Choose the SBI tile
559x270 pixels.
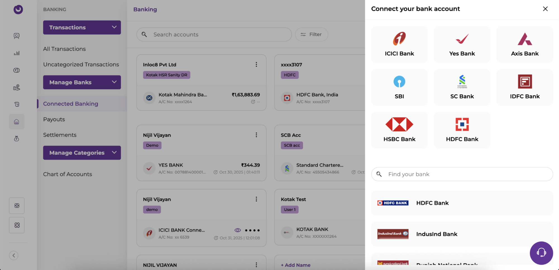click(x=399, y=87)
